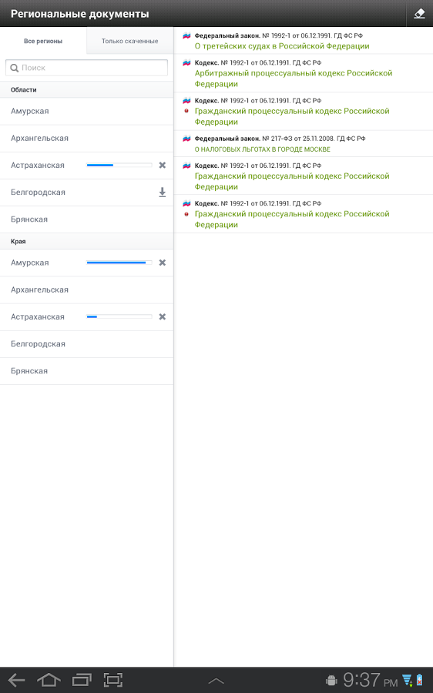The height and width of the screenshot is (693, 433).
Task: Focus the Поиск search field
Action: (87, 68)
